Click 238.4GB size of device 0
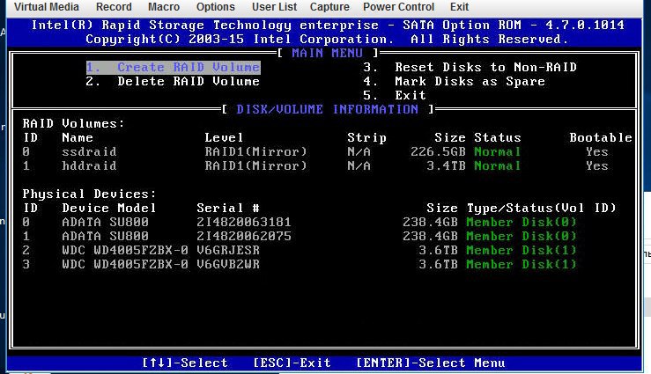651x374 pixels. (x=430, y=223)
